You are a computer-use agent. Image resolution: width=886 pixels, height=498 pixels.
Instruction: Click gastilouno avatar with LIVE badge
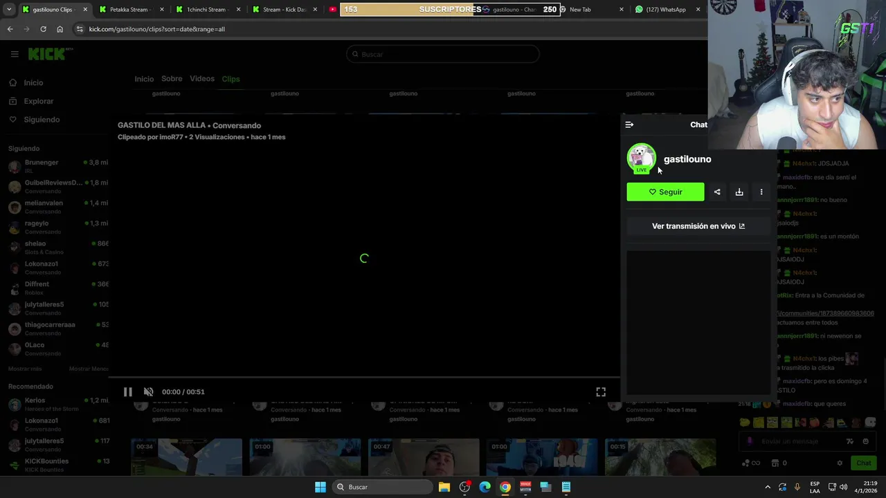pos(641,158)
